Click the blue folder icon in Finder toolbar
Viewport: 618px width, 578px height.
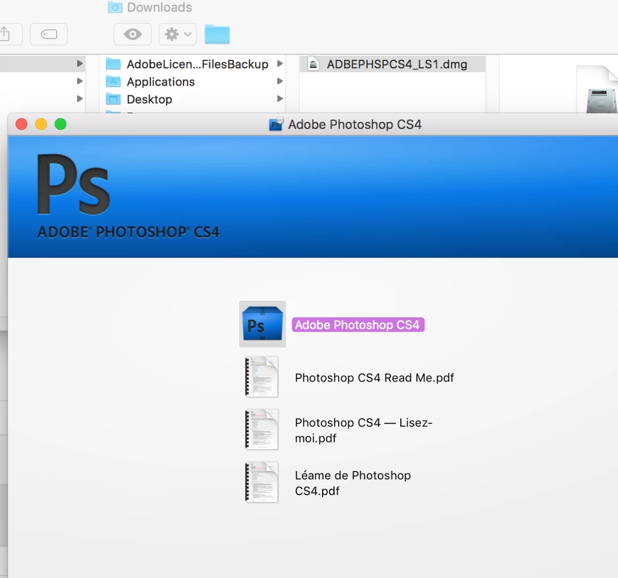pyautogui.click(x=217, y=34)
